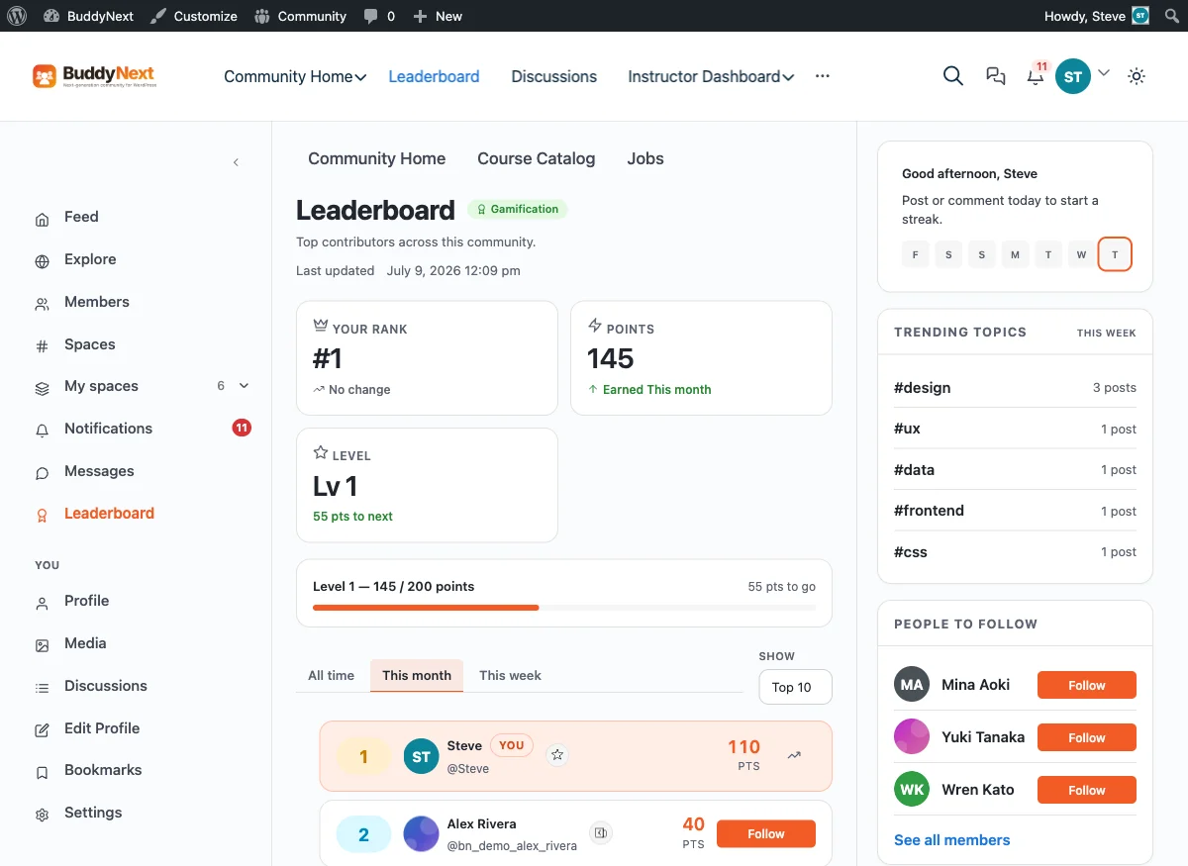This screenshot has height=866, width=1188.
Task: Open the Show Top 10 dropdown
Action: click(795, 687)
